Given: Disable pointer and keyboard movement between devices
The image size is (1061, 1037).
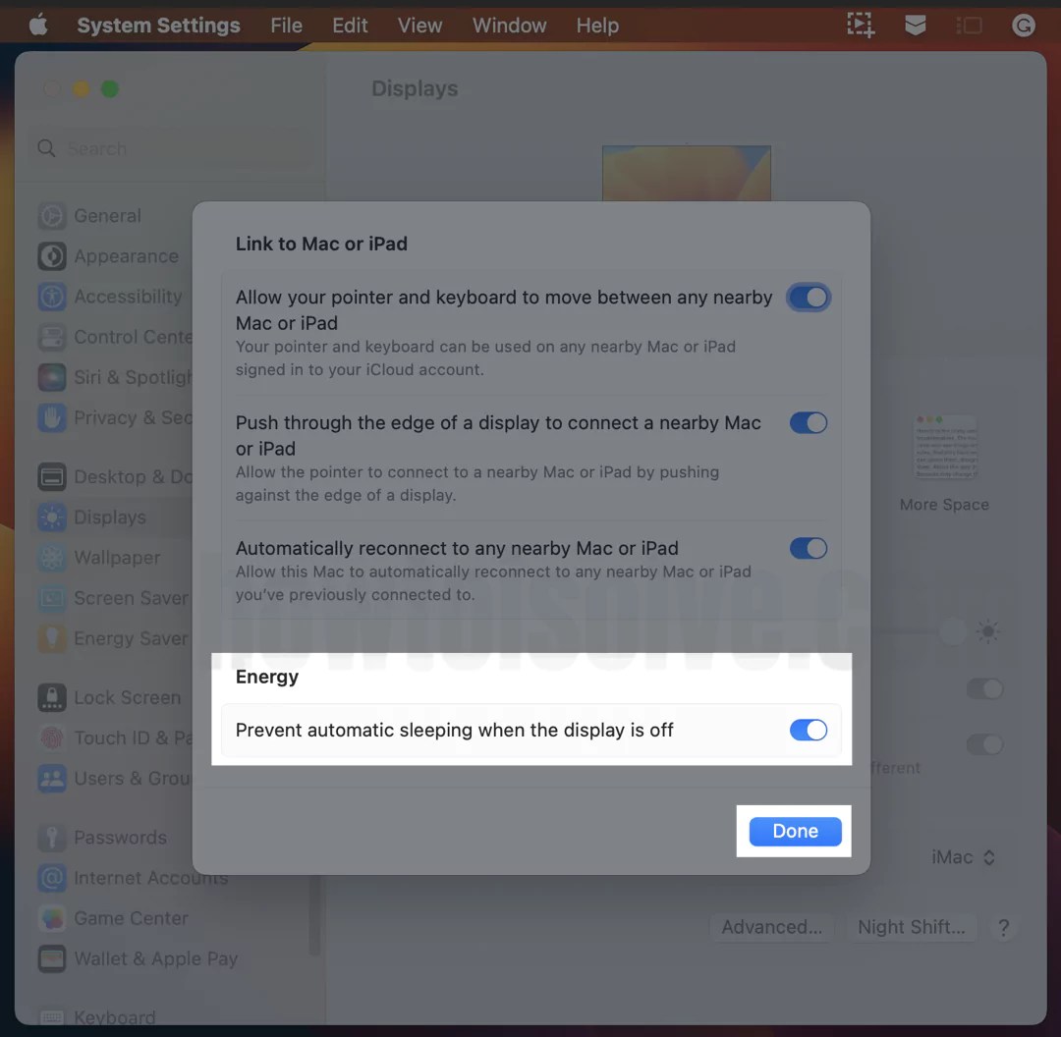Looking at the screenshot, I should [809, 297].
